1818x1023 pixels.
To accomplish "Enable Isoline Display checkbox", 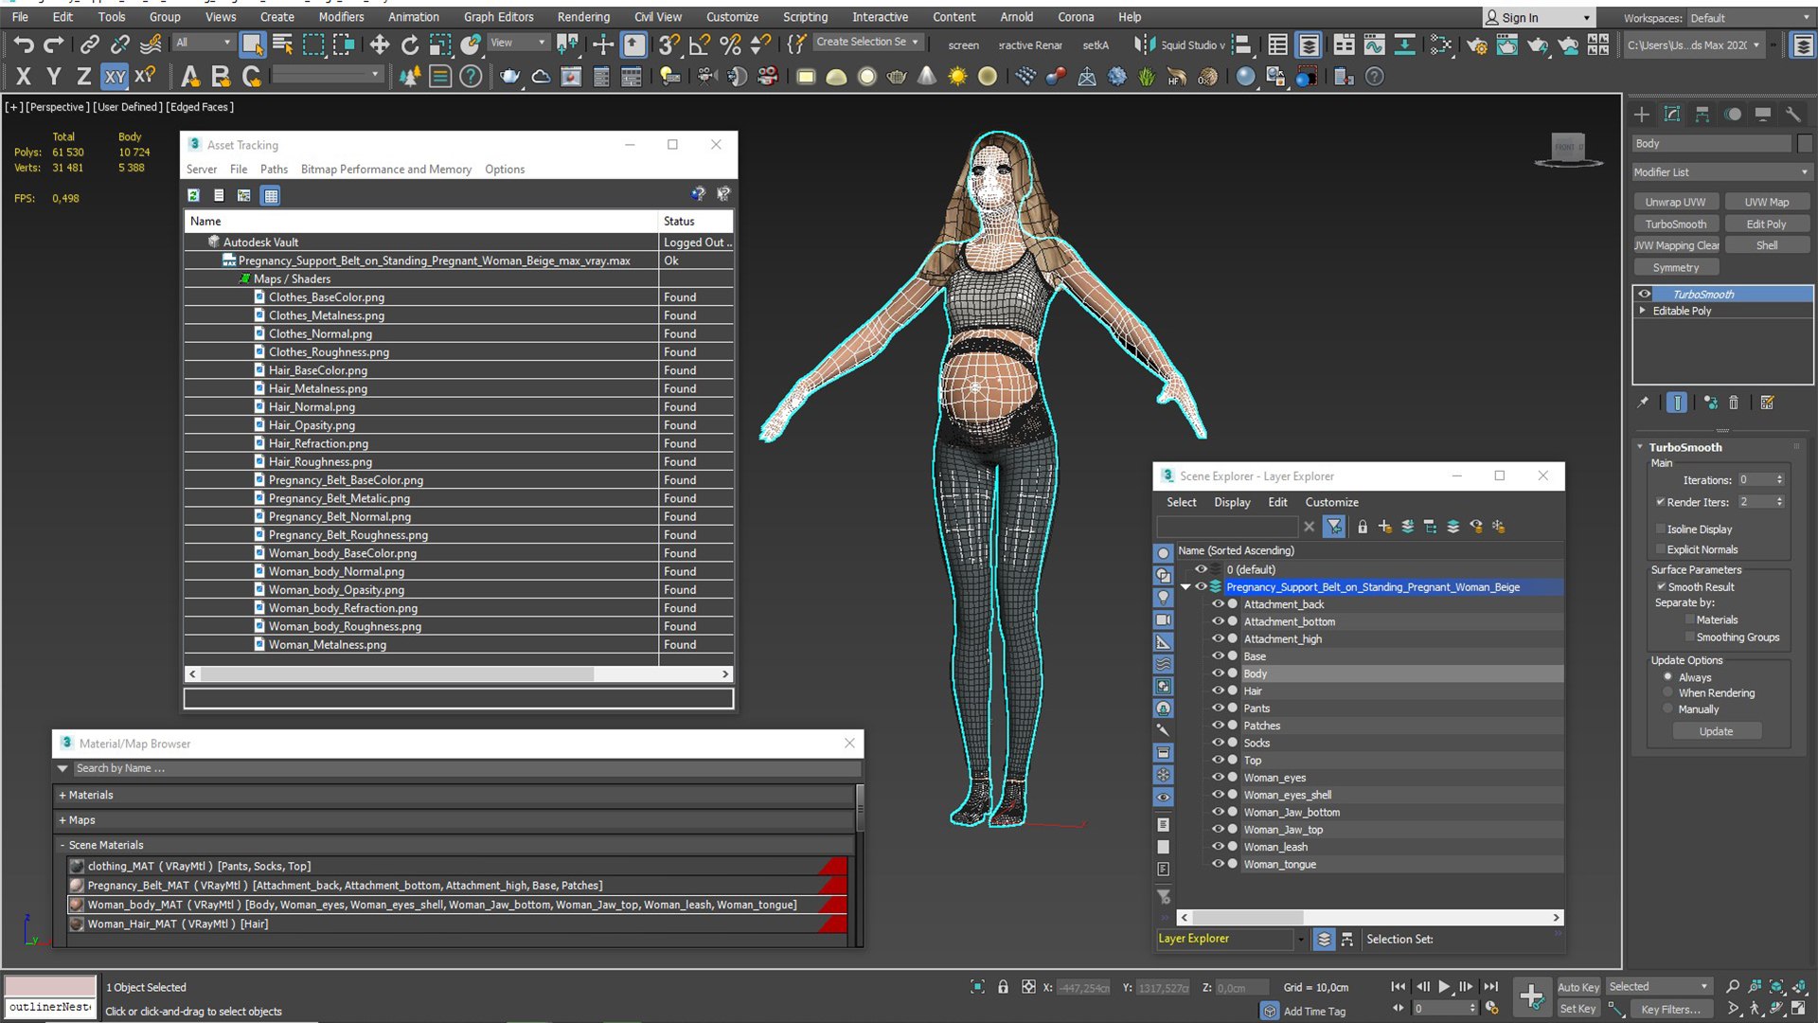I will pyautogui.click(x=1660, y=529).
